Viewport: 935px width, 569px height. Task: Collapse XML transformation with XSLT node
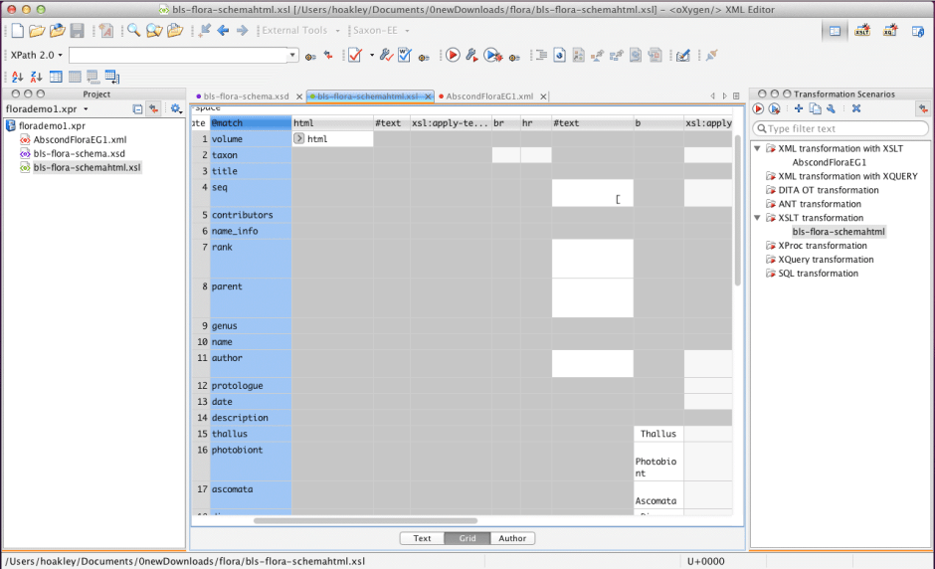[757, 148]
